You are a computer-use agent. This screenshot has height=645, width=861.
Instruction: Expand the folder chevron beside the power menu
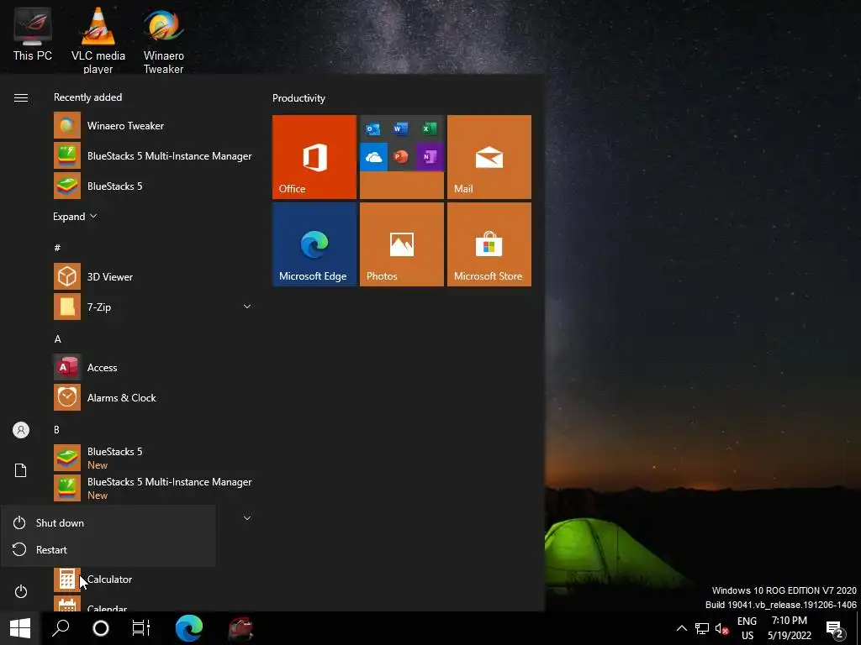[247, 517]
